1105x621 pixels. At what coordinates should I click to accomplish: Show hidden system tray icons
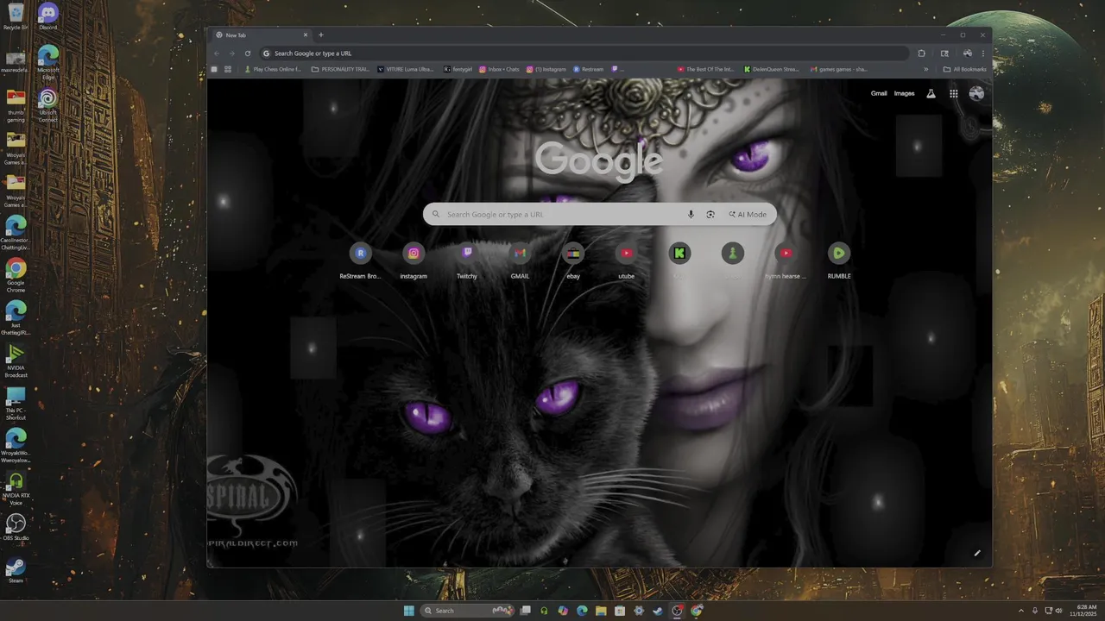[x=1021, y=611]
